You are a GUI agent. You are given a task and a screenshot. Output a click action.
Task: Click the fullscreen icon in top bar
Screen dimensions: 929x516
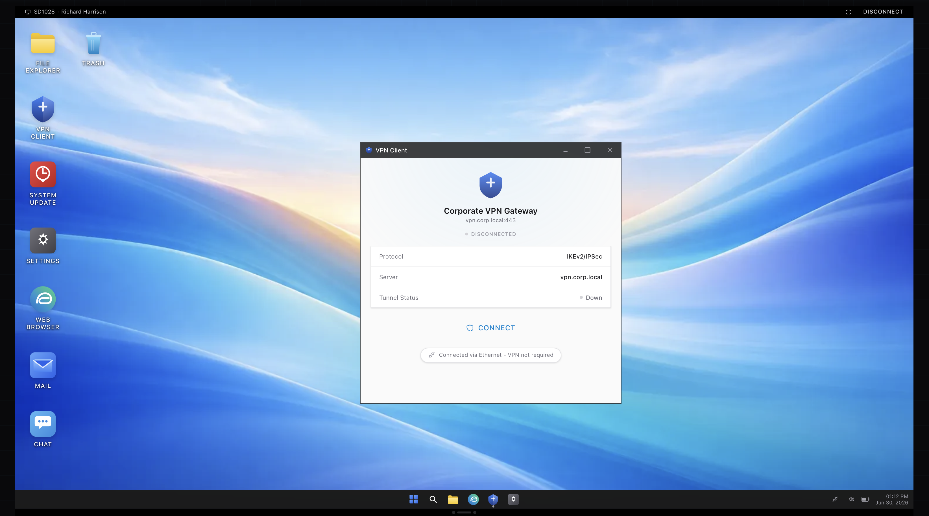[848, 12]
